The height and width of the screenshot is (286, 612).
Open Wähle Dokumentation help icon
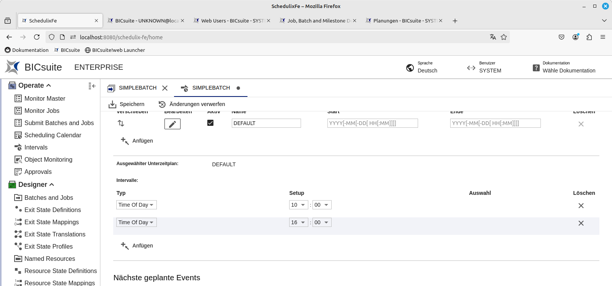(x=536, y=67)
